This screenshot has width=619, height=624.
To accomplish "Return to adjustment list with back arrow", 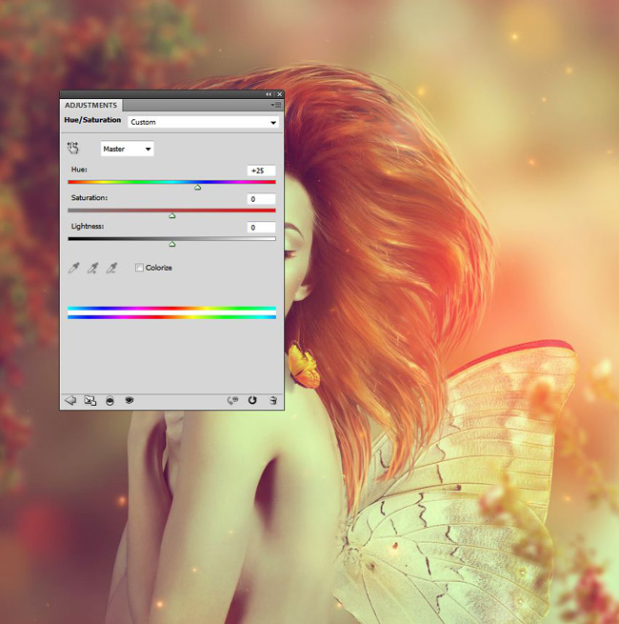I will [x=70, y=400].
